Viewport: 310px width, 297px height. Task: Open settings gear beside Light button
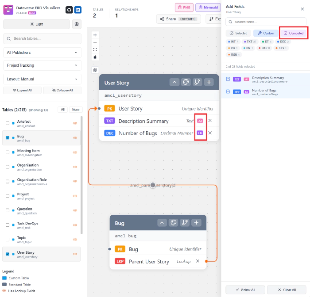pos(77,24)
